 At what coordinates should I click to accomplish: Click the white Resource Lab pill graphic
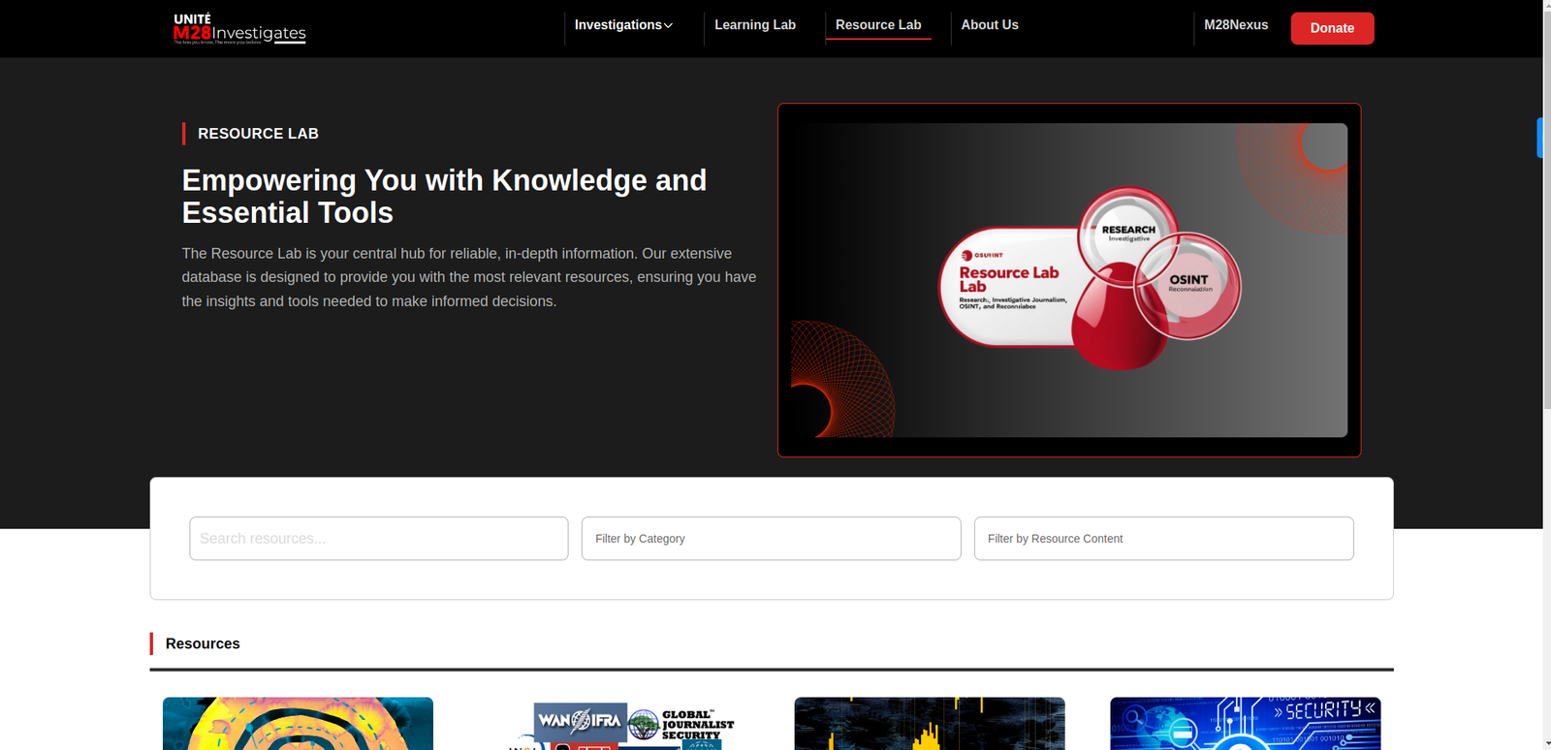[x=1006, y=288]
